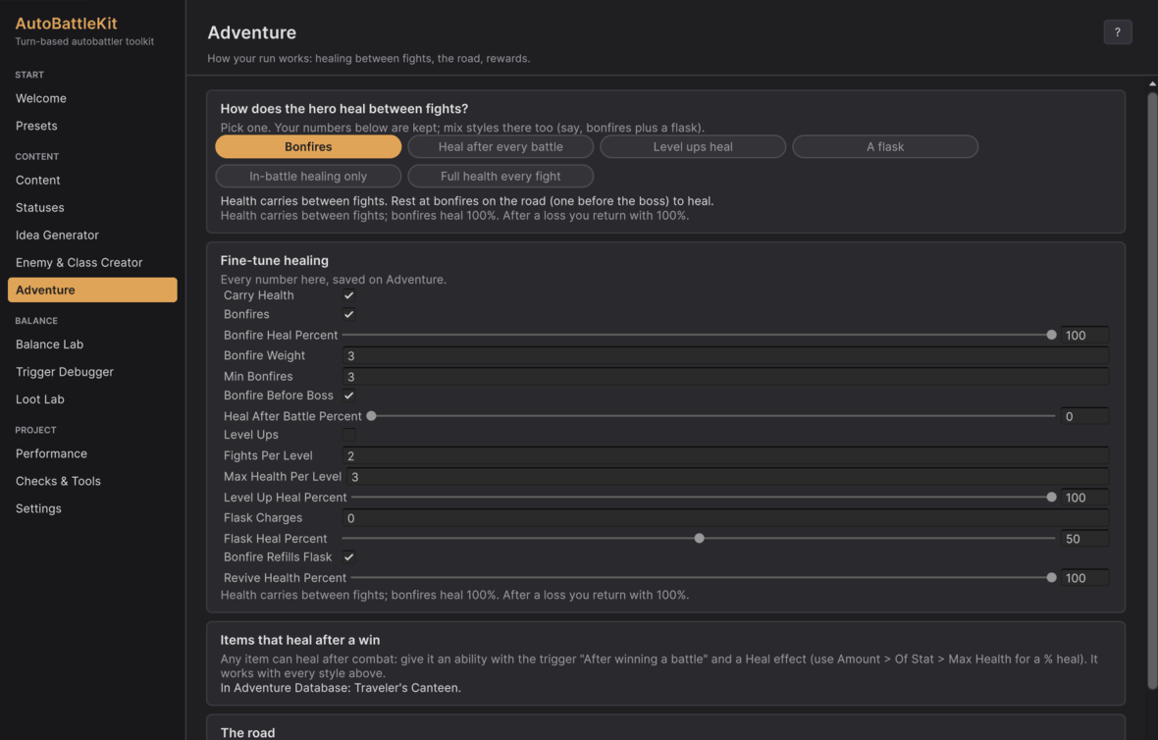
Task: Click the page vertical scrollbar
Action: point(1152,392)
